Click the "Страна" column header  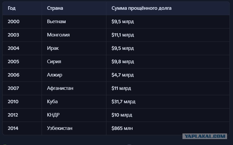point(55,8)
